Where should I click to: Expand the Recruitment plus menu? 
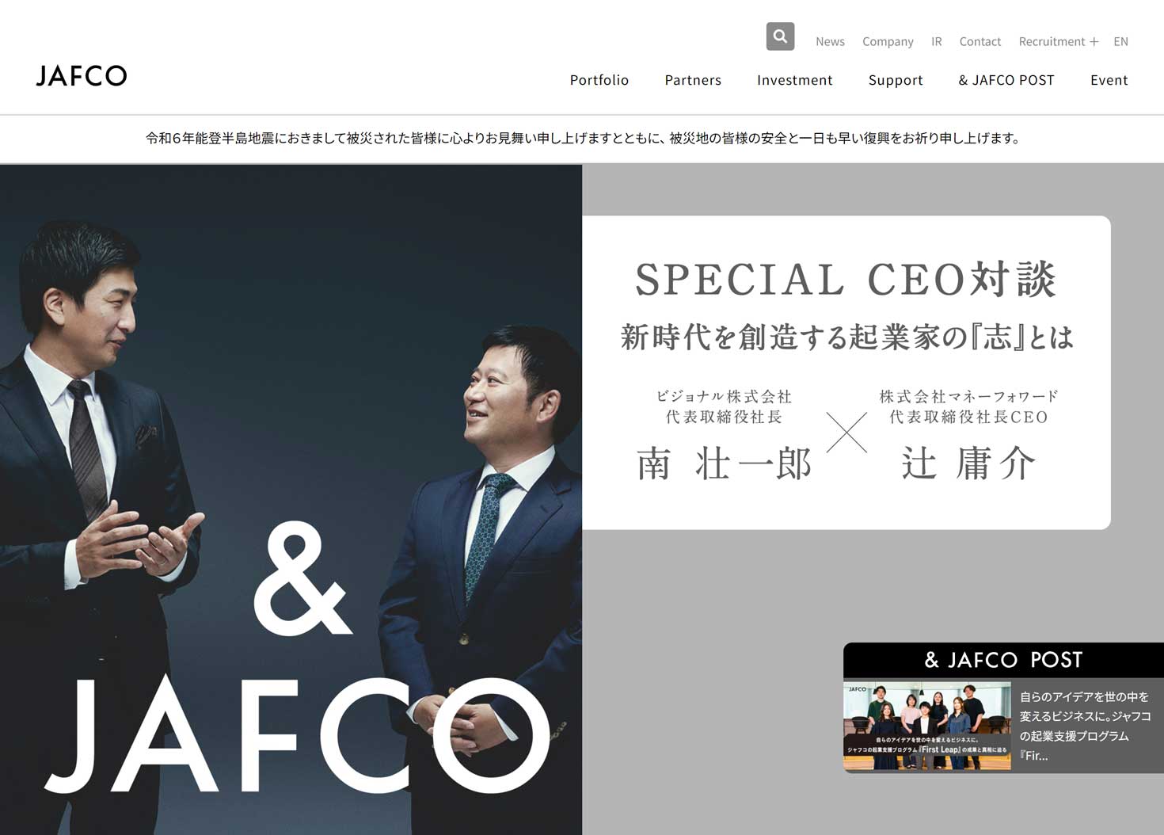[1059, 41]
